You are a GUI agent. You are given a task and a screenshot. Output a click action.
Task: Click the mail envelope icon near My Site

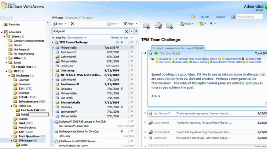click(193, 17)
